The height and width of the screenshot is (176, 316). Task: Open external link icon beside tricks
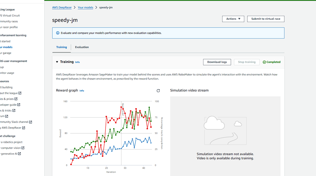pos(14,111)
